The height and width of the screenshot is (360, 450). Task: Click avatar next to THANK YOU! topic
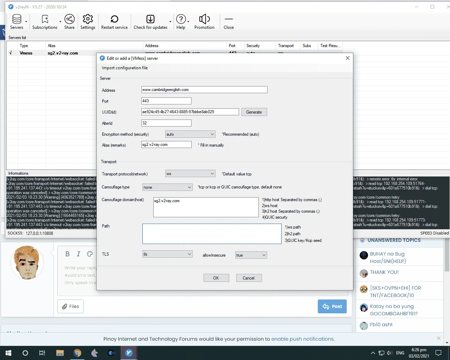point(364,273)
